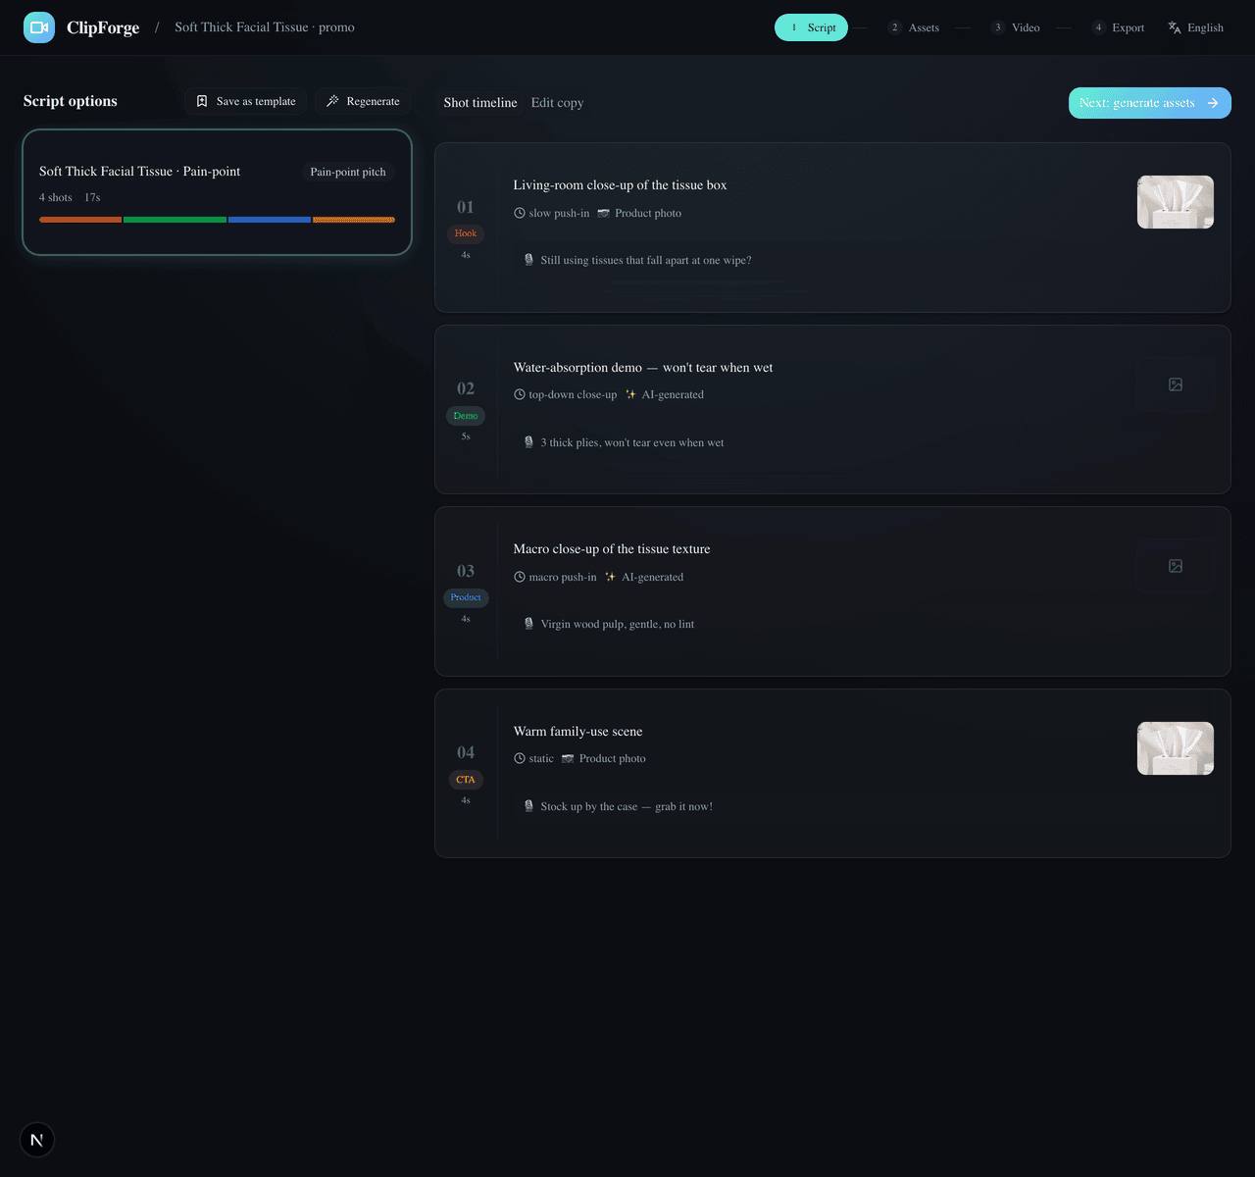The width and height of the screenshot is (1255, 1177).
Task: Click microphone icon beside shot 01 voiceover
Action: point(529,260)
